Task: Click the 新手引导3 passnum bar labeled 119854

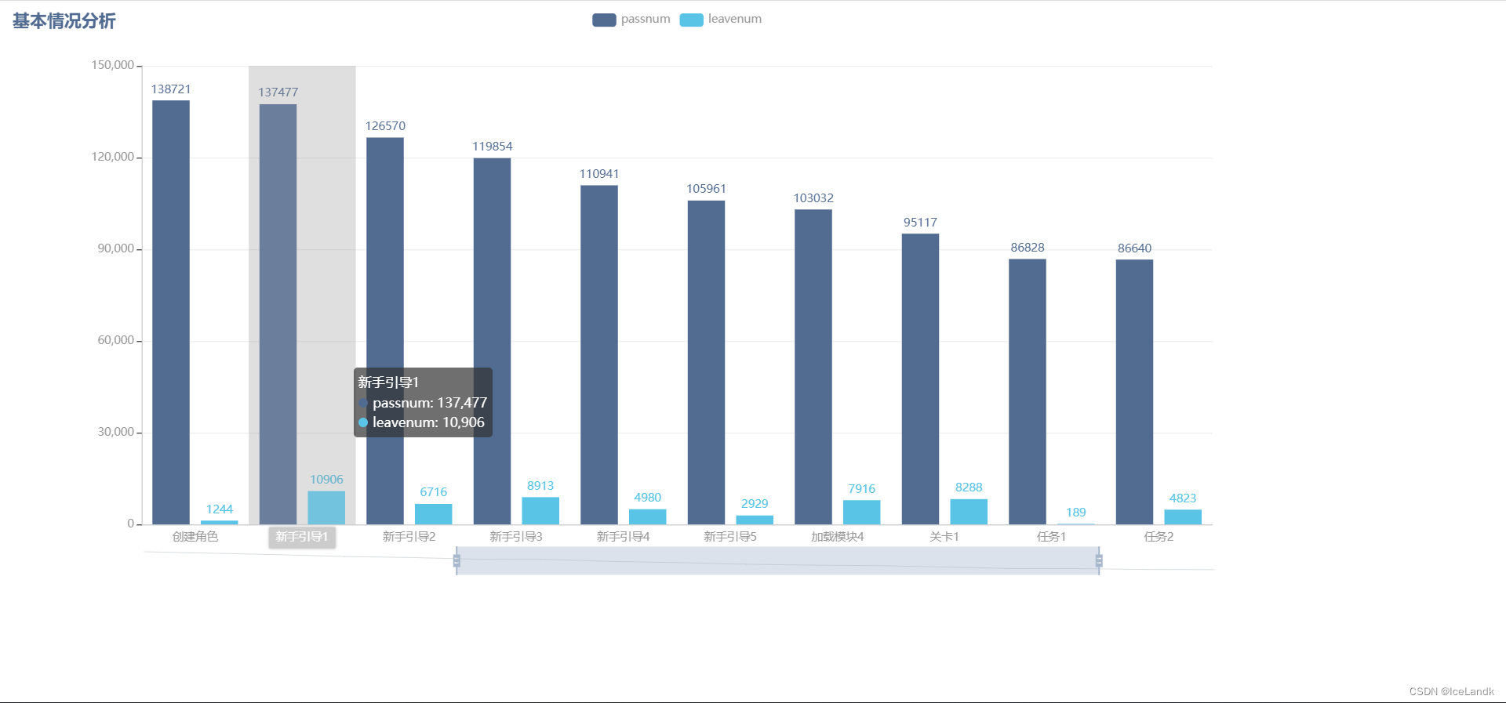Action: (493, 341)
